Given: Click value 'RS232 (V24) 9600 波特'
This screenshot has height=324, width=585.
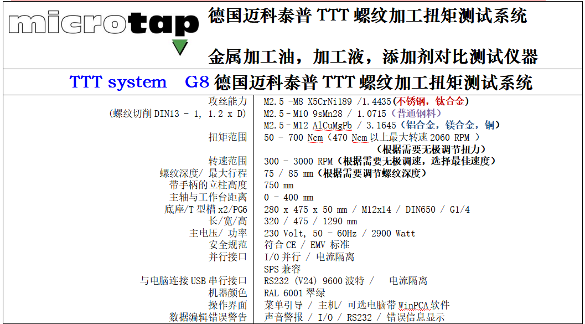Looking at the screenshot, I should point(314,281).
